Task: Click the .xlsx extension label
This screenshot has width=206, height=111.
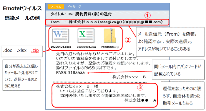Action: [x=22, y=50]
